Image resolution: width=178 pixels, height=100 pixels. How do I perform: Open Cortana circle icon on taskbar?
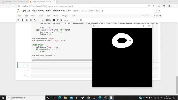[48, 97]
